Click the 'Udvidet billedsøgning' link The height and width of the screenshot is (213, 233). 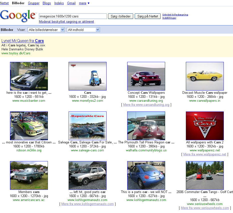pyautogui.click(x=175, y=15)
